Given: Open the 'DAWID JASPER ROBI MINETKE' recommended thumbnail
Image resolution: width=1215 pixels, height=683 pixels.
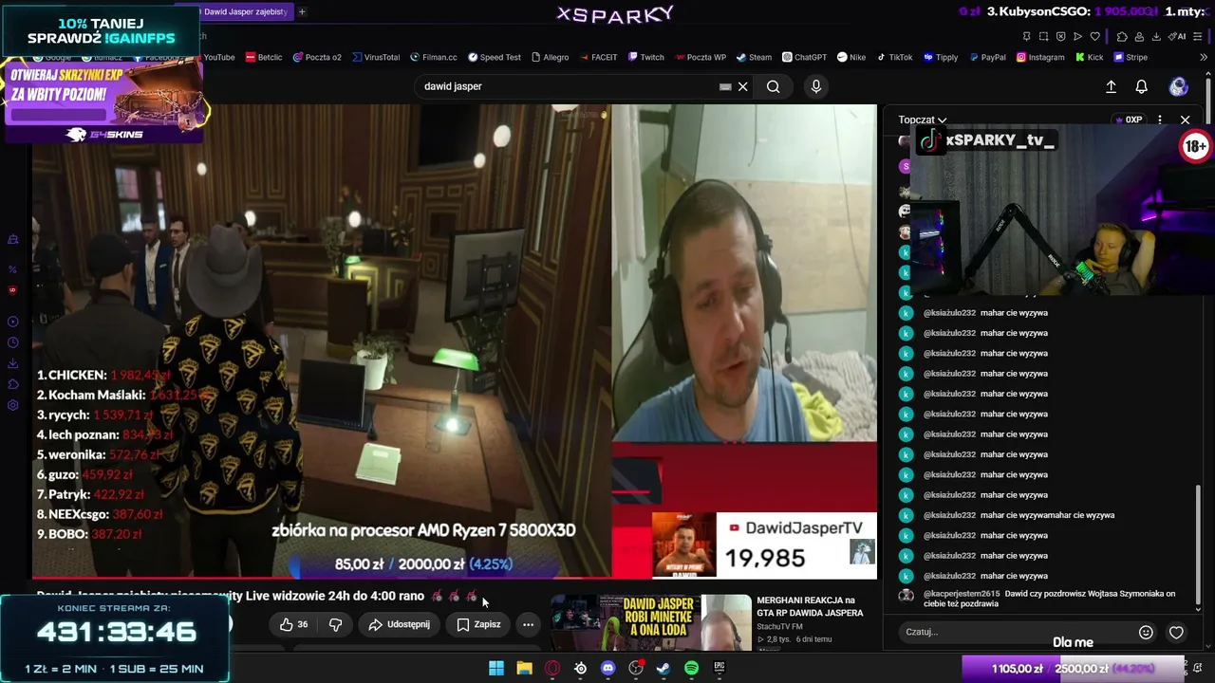Looking at the screenshot, I should coord(651,621).
